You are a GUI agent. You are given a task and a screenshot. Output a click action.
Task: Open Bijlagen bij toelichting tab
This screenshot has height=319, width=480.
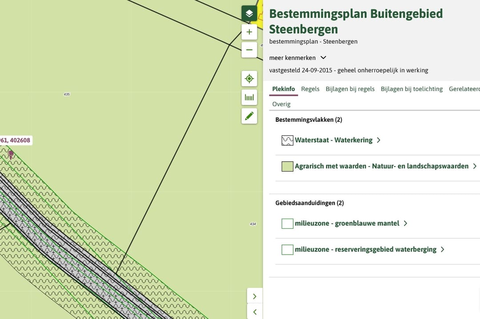point(412,89)
